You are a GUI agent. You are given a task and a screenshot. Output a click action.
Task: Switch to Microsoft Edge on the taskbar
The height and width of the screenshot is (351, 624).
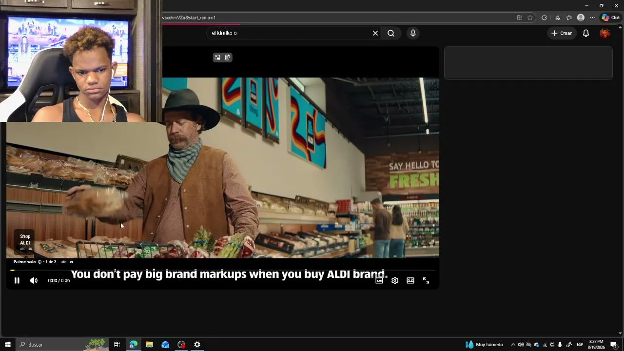click(x=133, y=345)
